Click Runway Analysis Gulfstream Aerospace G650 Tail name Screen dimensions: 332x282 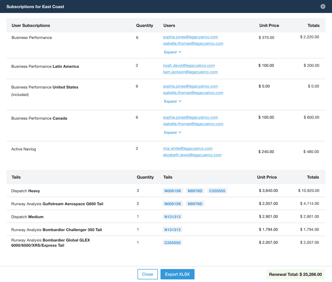tap(57, 204)
